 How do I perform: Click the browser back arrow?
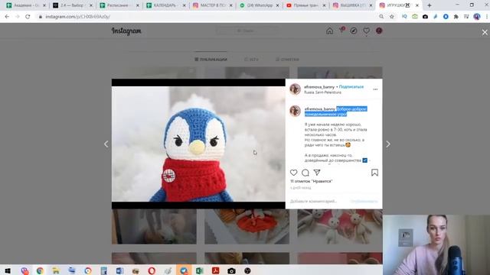pyautogui.click(x=7, y=17)
